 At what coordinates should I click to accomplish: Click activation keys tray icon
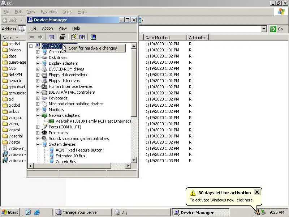pos(256,212)
